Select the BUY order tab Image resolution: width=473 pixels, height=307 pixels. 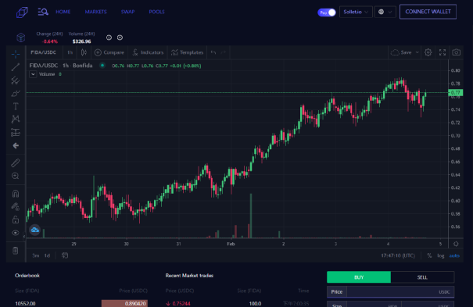359,277
